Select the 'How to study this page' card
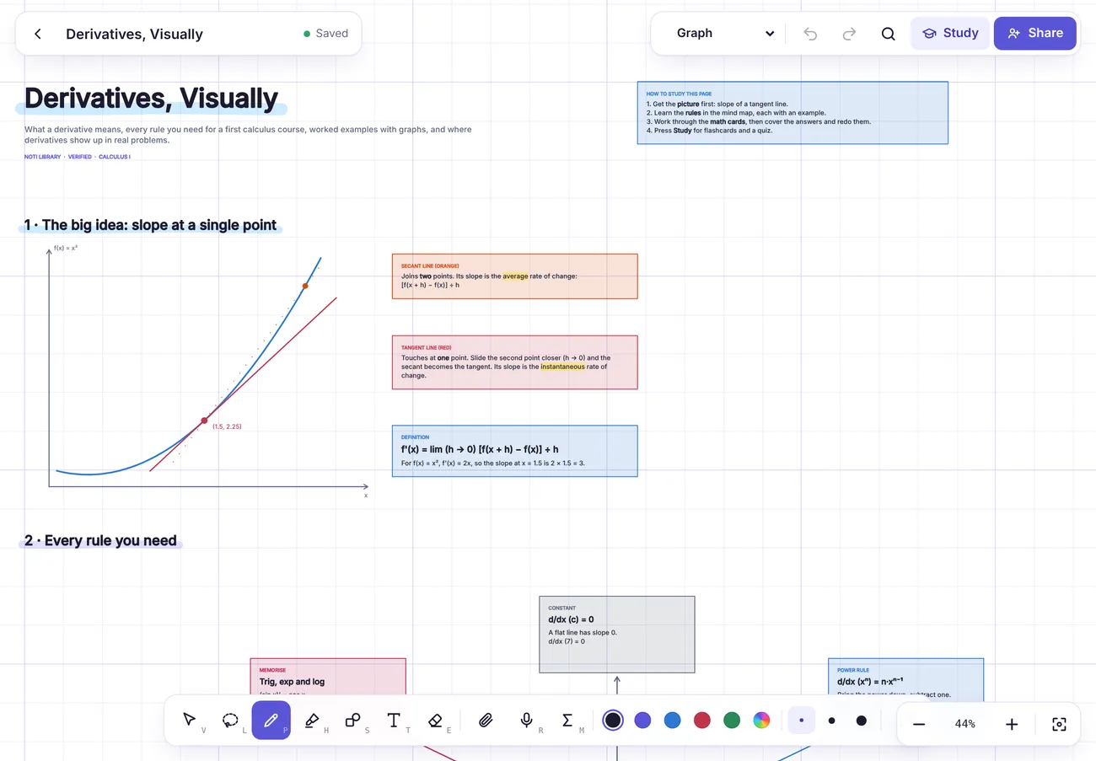Image resolution: width=1096 pixels, height=761 pixels. click(792, 113)
